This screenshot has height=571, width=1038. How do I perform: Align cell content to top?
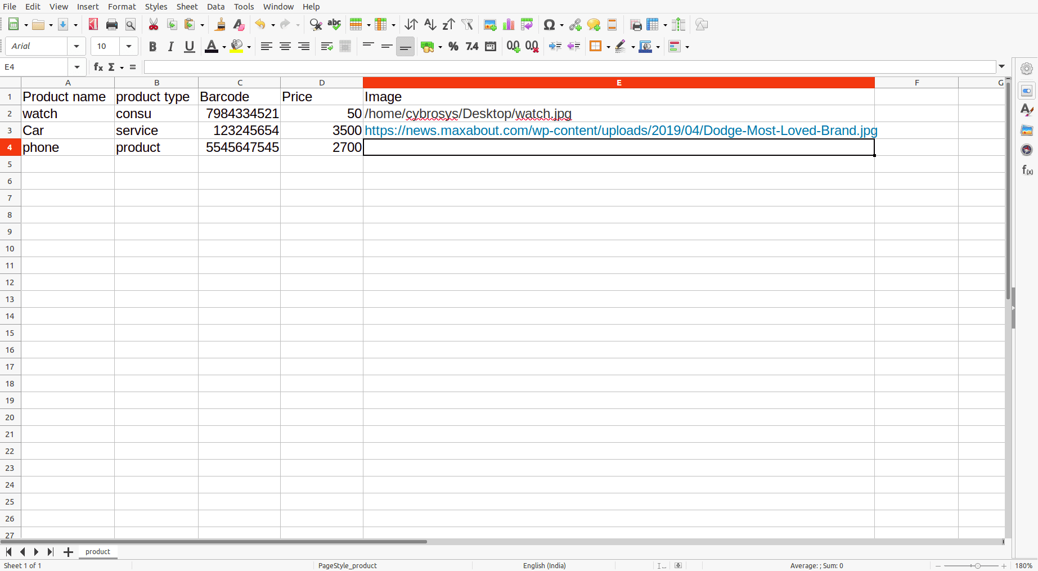[368, 46]
